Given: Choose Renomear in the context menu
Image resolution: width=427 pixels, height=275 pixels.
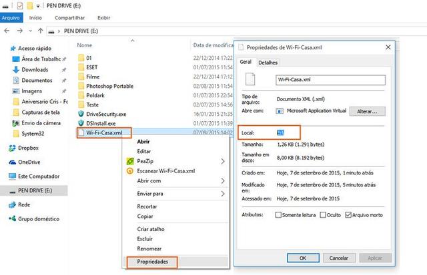Looking at the screenshot, I should pos(149,248).
